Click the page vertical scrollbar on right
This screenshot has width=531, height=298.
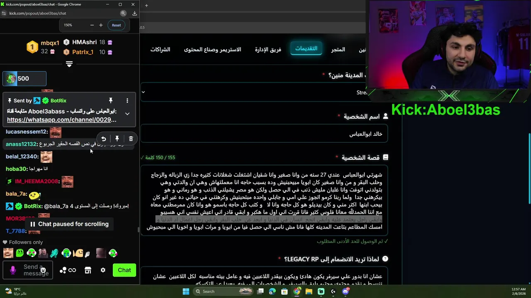pyautogui.click(x=529, y=168)
